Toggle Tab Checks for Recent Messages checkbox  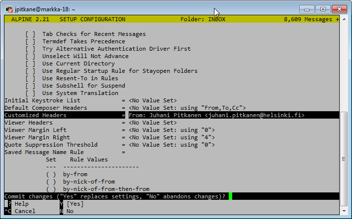click(31, 34)
